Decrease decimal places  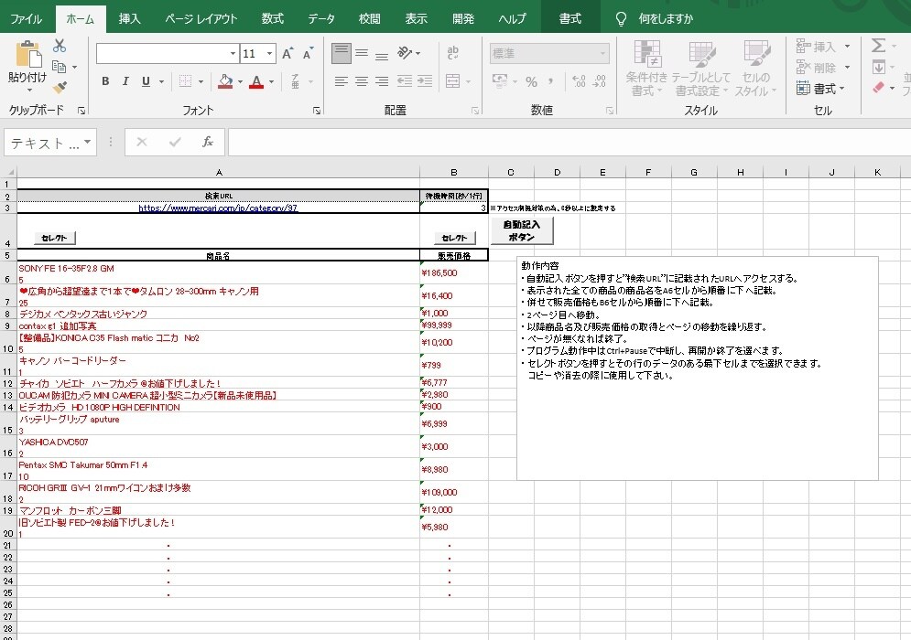[599, 81]
